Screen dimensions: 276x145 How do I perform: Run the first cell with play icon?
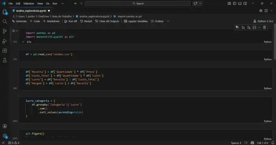pyautogui.click(x=14, y=31)
